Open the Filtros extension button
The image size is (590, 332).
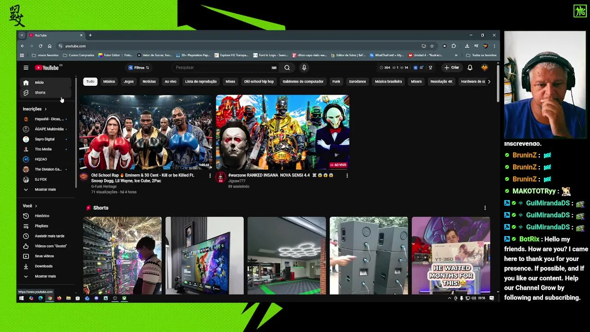click(139, 68)
